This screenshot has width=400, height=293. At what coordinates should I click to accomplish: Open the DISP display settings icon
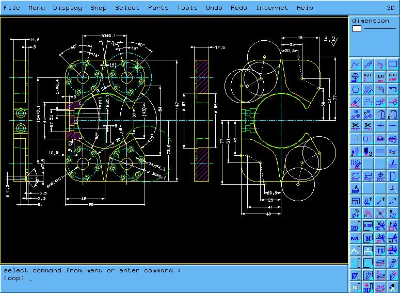(368, 226)
